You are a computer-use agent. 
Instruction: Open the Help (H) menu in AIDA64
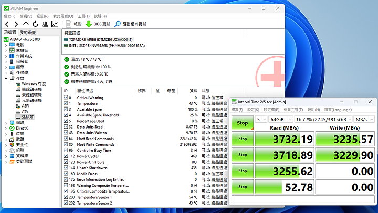coord(100,16)
